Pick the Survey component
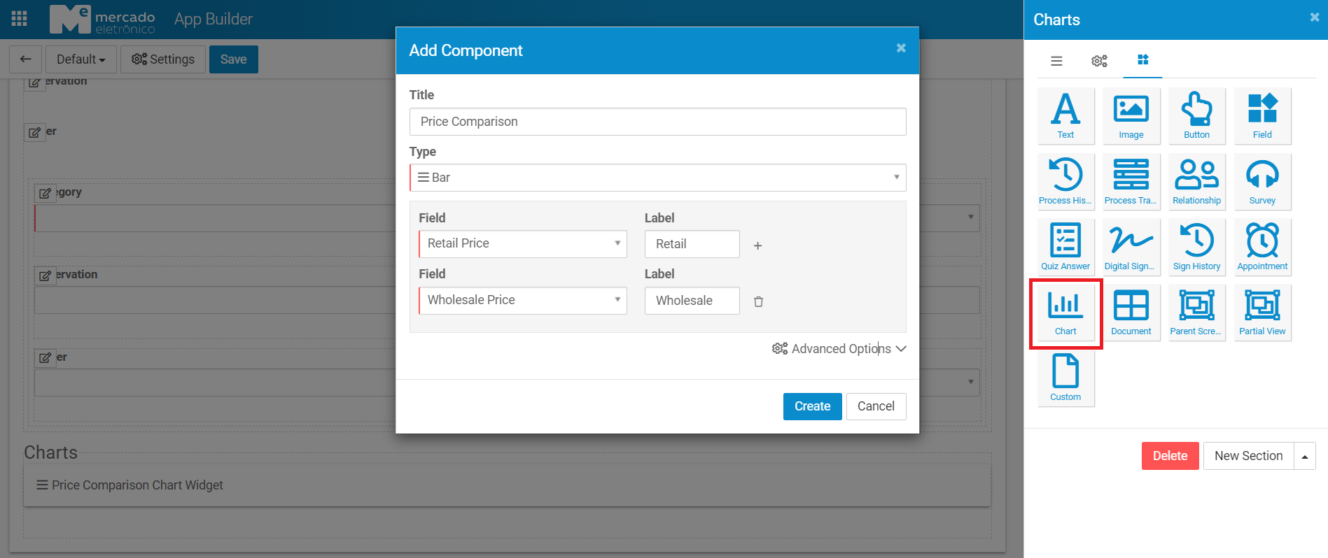Image resolution: width=1328 pixels, height=558 pixels. pyautogui.click(x=1262, y=181)
